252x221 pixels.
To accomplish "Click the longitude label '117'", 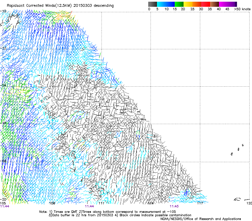I will 200,203.
